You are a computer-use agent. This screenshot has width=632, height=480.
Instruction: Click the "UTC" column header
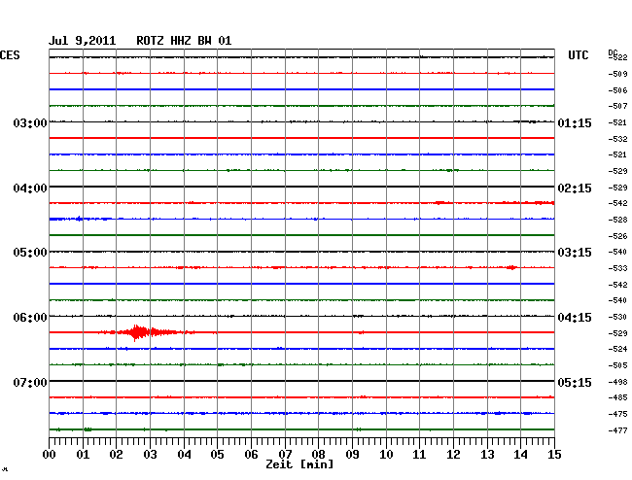(x=578, y=55)
